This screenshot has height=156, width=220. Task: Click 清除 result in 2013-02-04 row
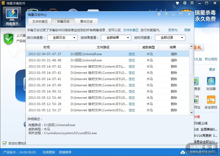[174, 54]
